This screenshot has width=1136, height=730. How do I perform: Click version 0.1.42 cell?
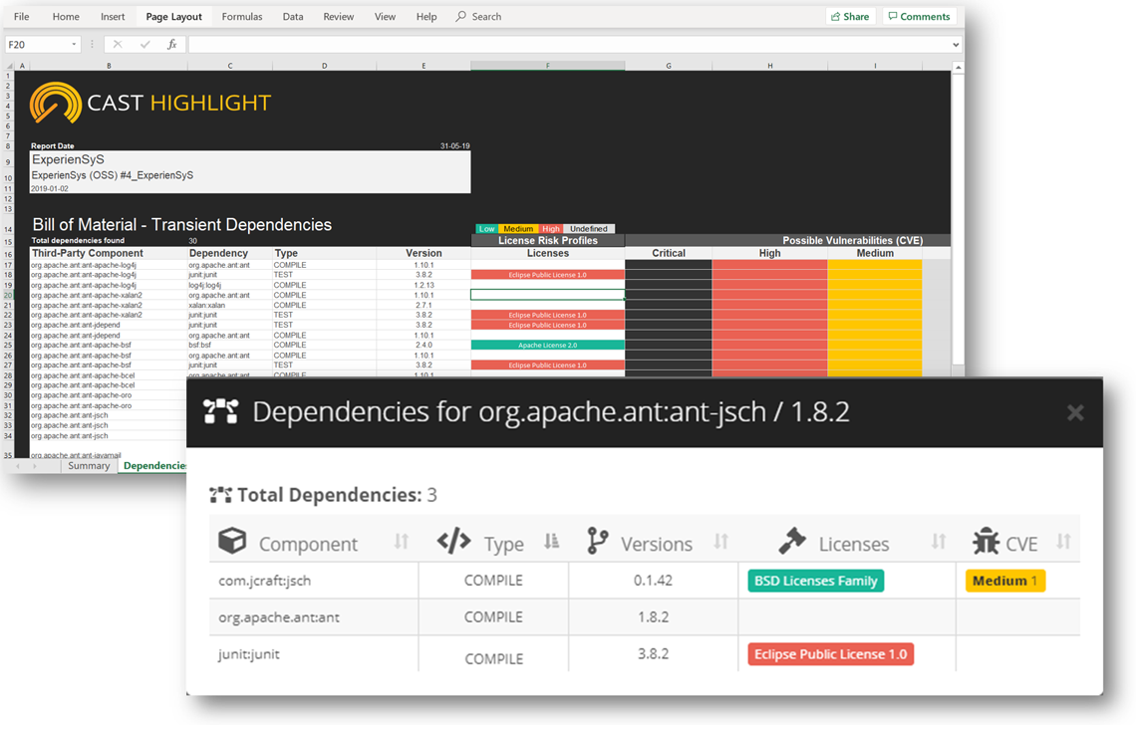[653, 581]
